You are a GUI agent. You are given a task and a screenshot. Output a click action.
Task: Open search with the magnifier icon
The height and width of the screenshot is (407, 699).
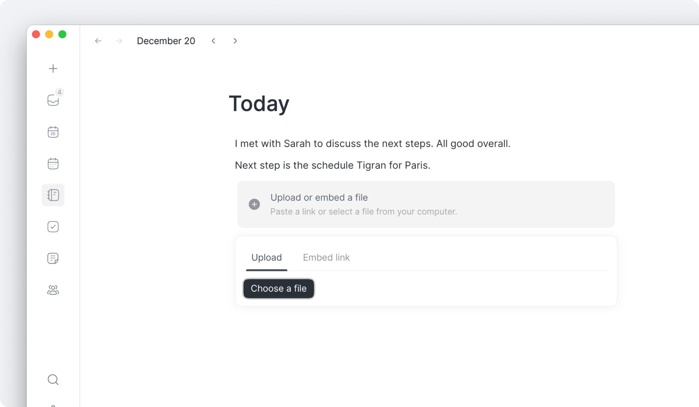(53, 379)
